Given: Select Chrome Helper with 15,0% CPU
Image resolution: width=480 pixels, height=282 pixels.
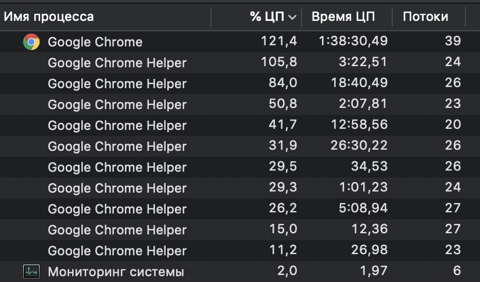Looking at the screenshot, I should 240,230.
